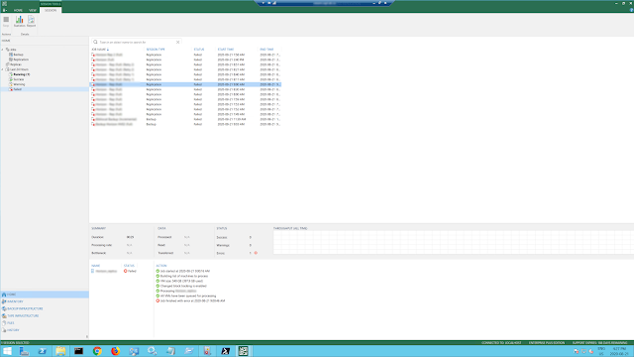Open the Windows Start menu
The image size is (634, 357).
[x=7, y=351]
